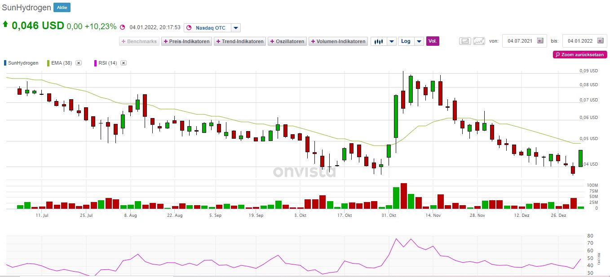The width and height of the screenshot is (610, 277).
Task: Open the calendar for the bis date
Action: pos(600,41)
